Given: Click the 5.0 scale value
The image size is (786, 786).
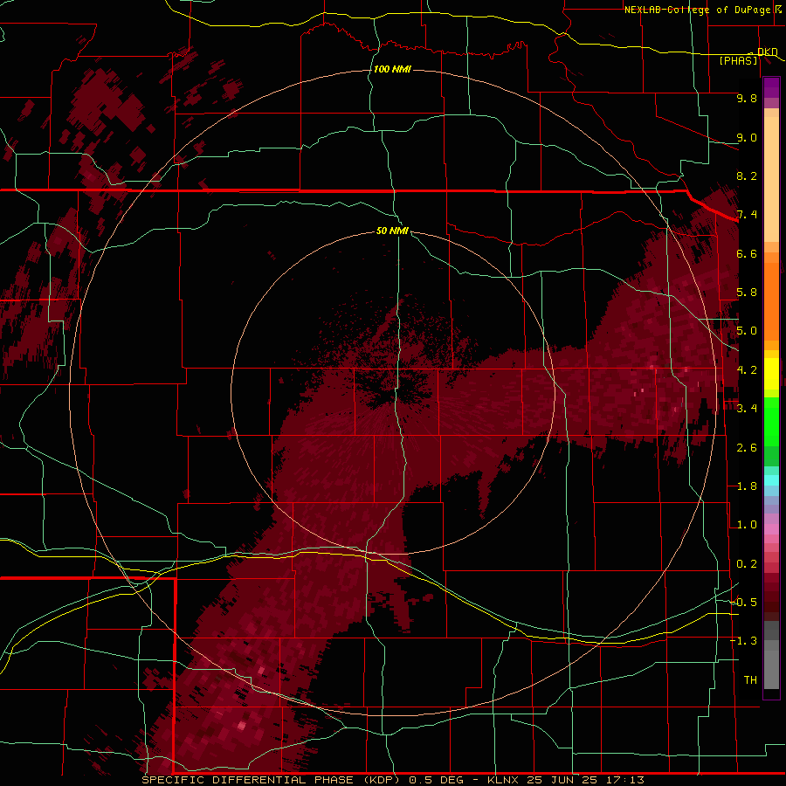Looking at the screenshot, I should 747,331.
